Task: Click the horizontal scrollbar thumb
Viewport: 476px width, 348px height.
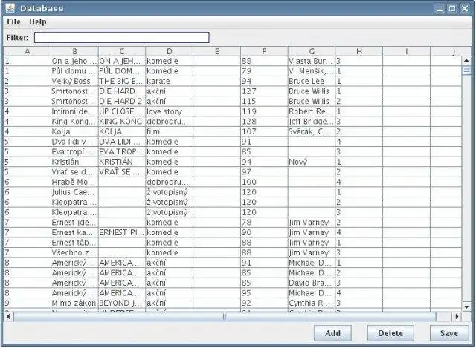Action: (x=225, y=317)
